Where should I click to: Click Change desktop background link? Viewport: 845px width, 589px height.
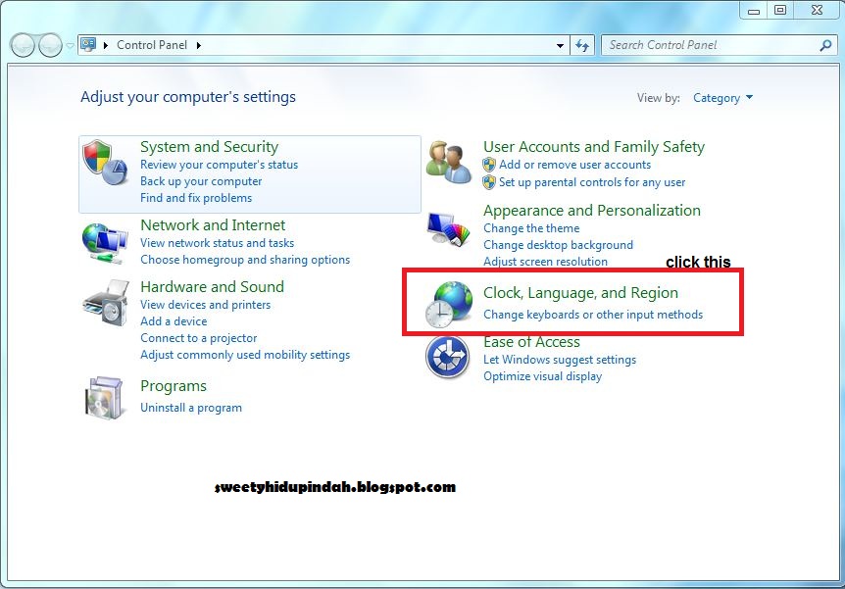coord(559,245)
